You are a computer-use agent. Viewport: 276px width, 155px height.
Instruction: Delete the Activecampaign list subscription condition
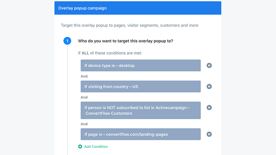209,108
